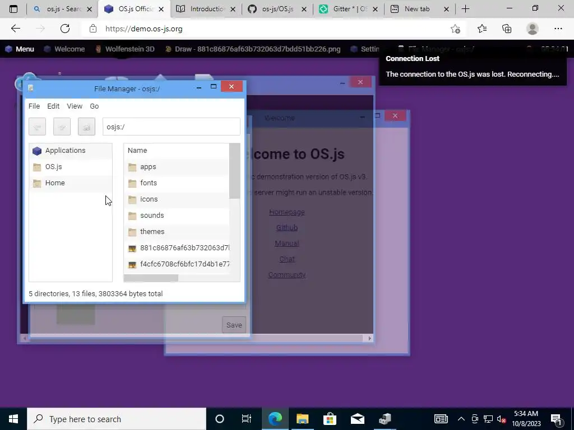Click the Name column header
This screenshot has height=430, width=574.
[177, 151]
